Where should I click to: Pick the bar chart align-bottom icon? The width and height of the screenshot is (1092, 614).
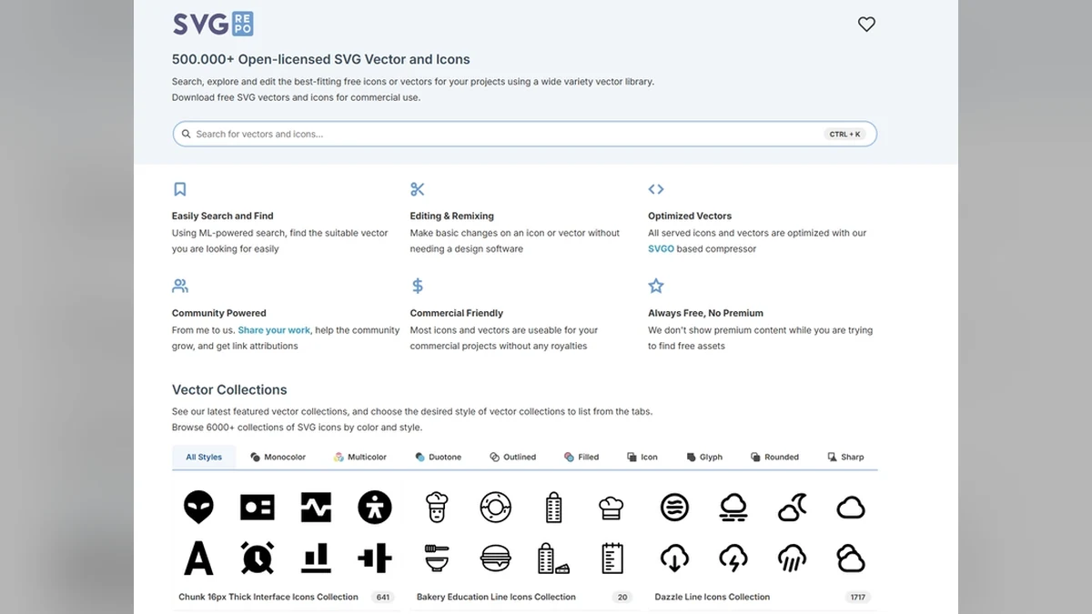point(316,558)
